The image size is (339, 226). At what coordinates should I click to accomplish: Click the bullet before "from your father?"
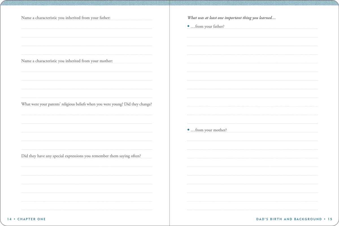(188, 26)
